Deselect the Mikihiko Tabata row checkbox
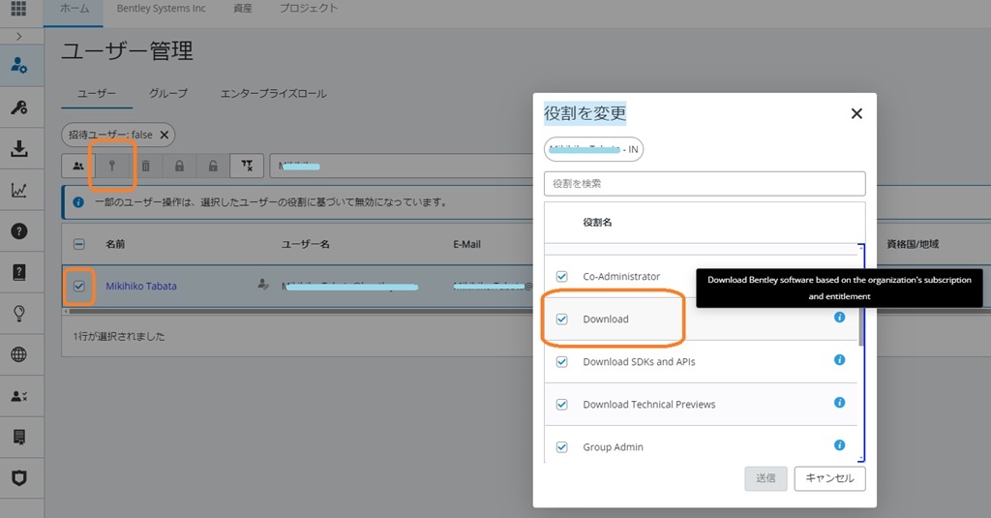This screenshot has width=991, height=518. (79, 286)
